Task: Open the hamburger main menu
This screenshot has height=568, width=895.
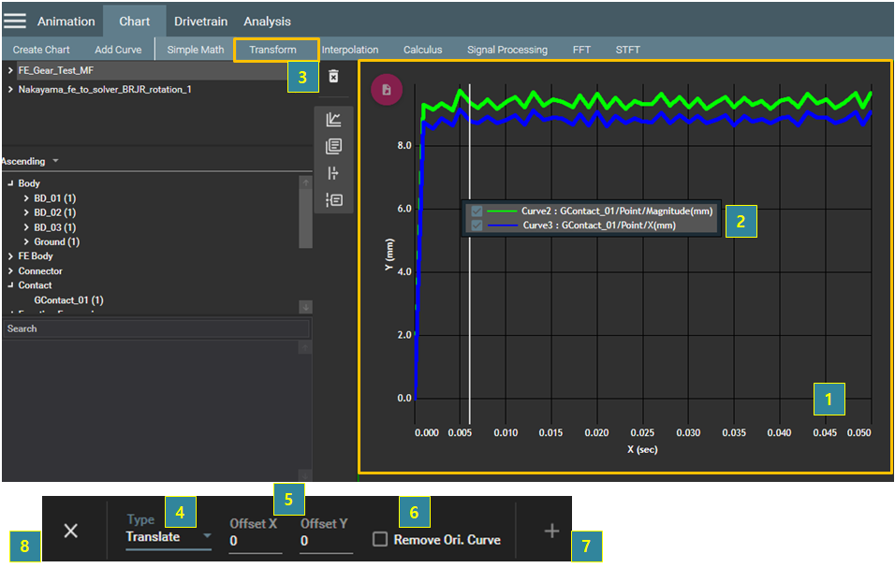Action: point(15,21)
